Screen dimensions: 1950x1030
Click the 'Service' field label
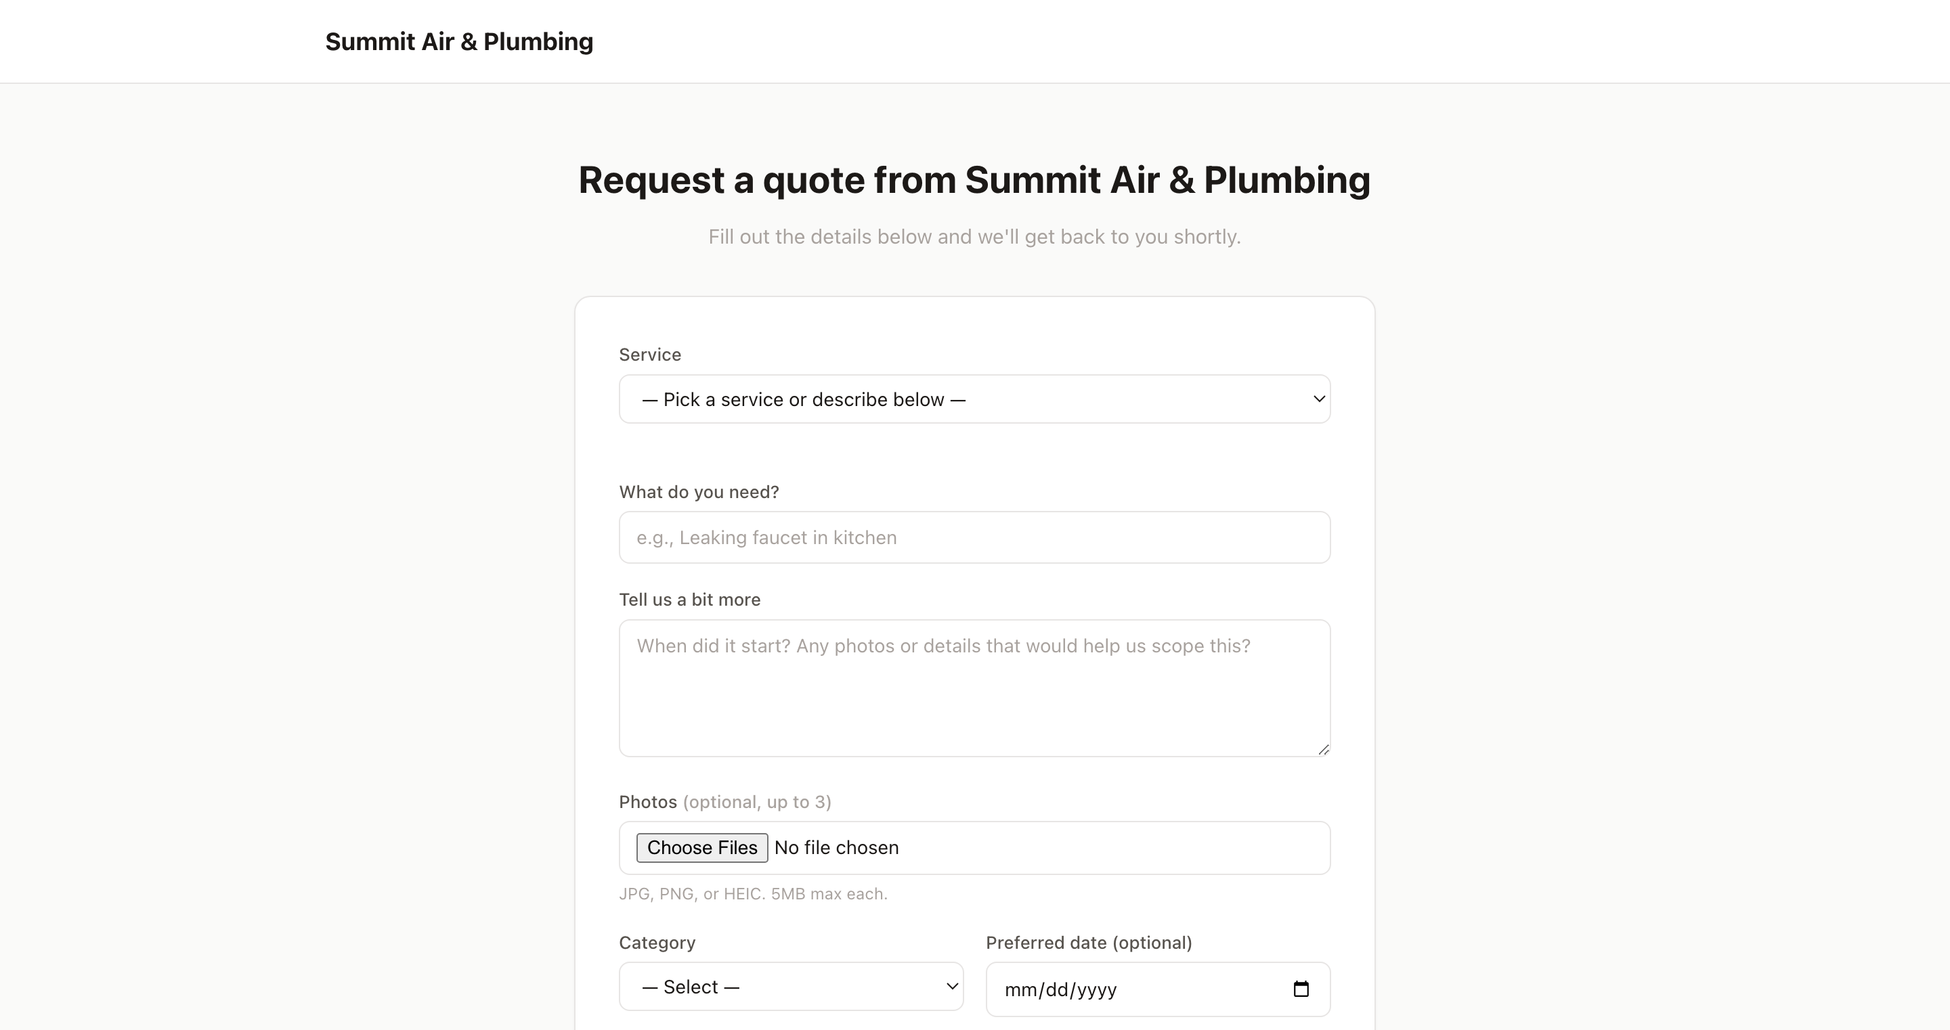pos(650,355)
